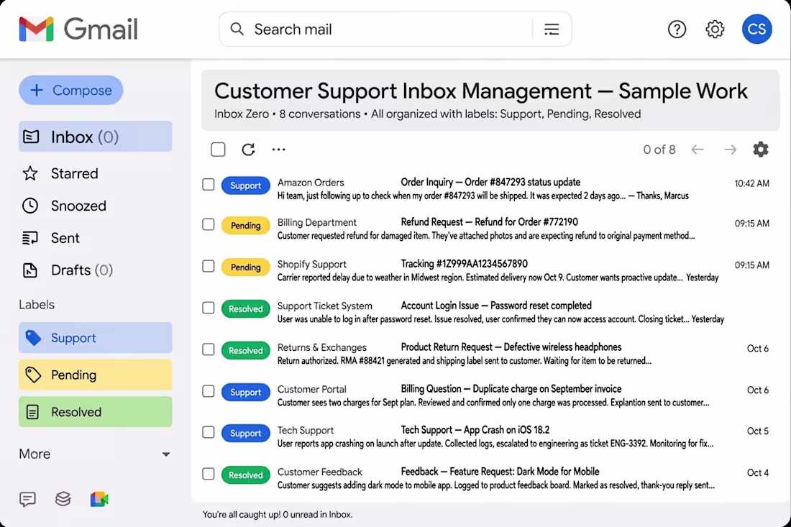Open 'Product Return Request — Defective wireless headphones'
The height and width of the screenshot is (527, 791).
511,347
